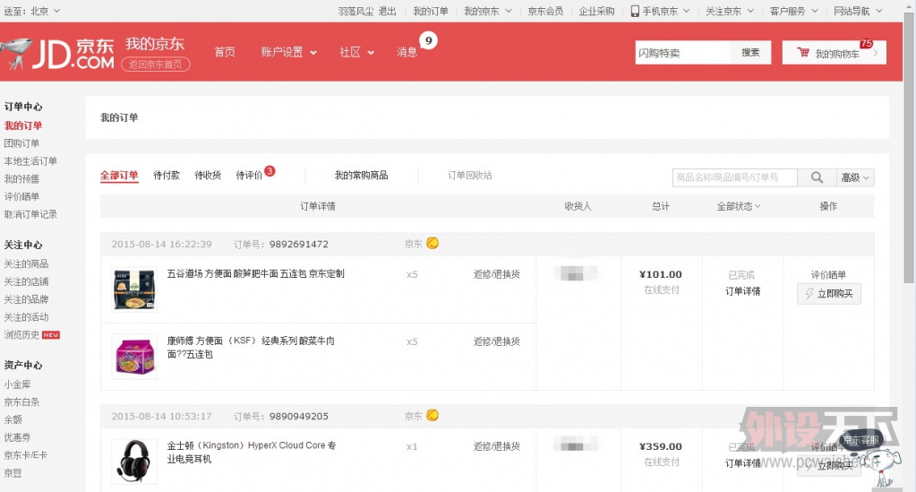
Task: Open the shopping cart icon
Action: coord(803,53)
